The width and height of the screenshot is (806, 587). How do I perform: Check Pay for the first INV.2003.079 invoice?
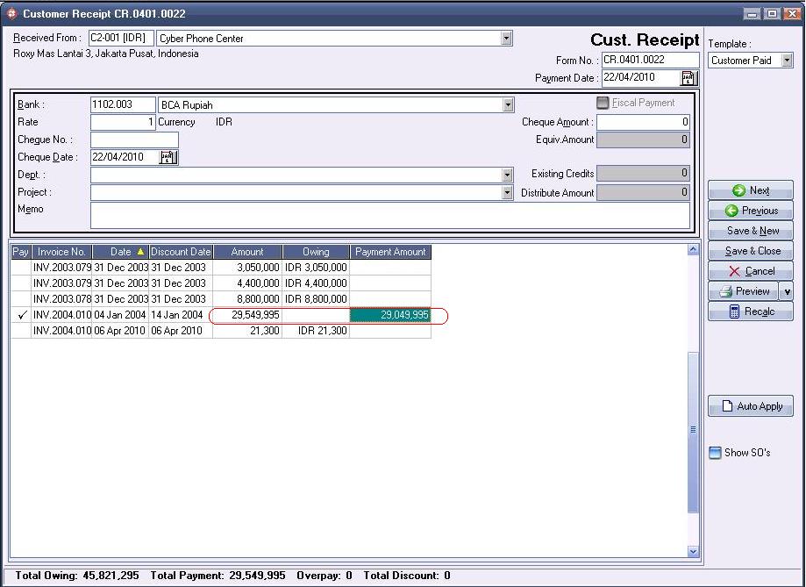point(19,267)
